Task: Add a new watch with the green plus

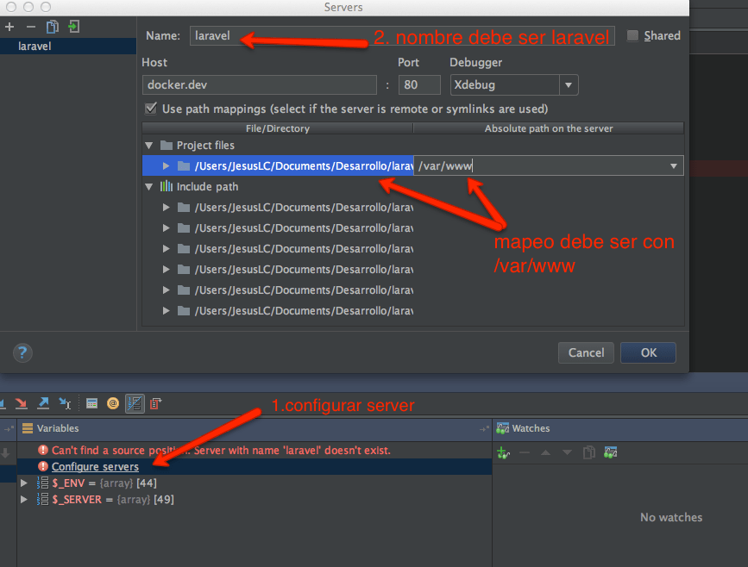Action: coord(503,452)
